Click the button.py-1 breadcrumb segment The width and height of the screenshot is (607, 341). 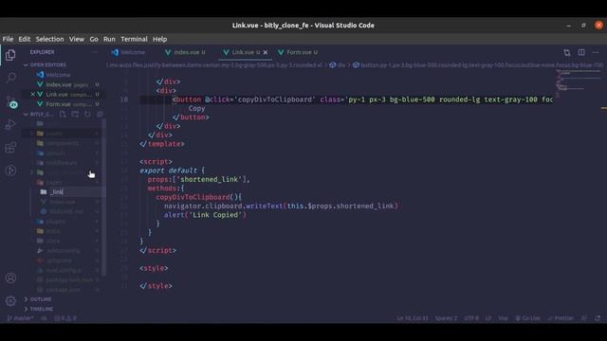(478, 65)
